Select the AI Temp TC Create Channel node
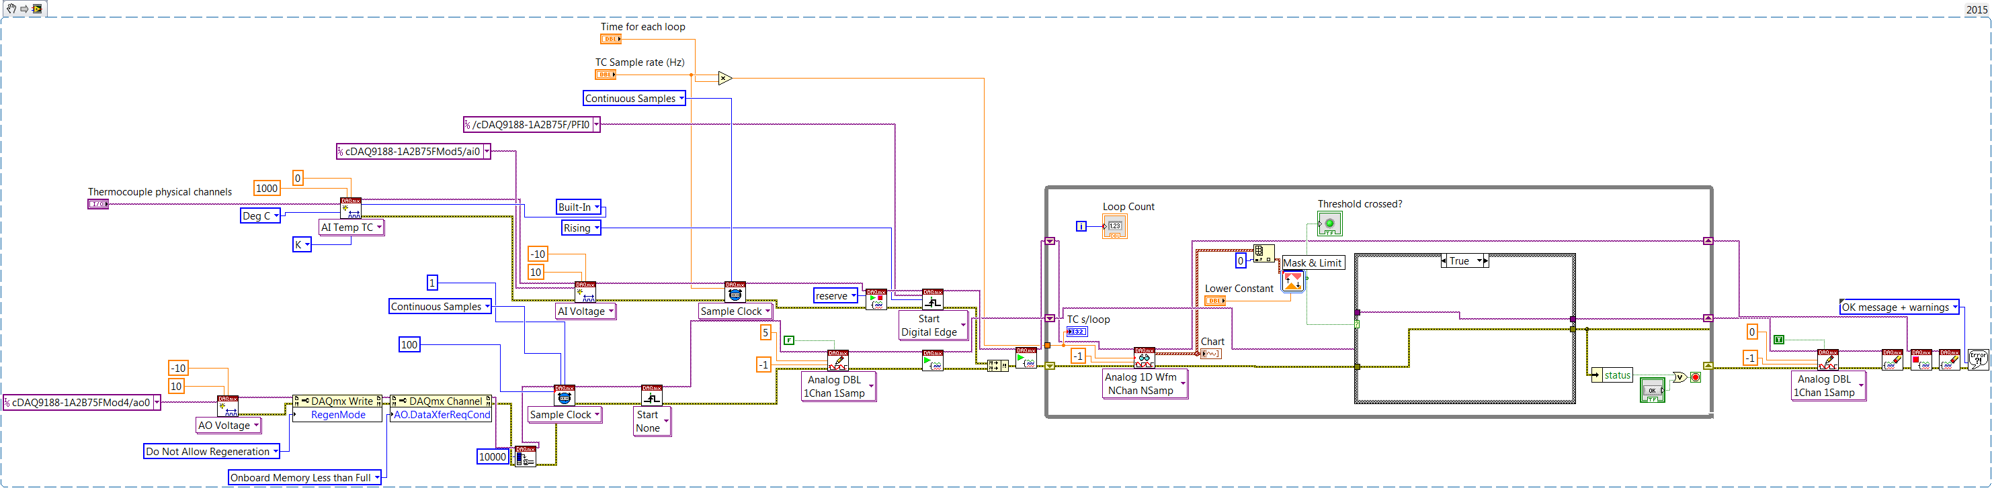The width and height of the screenshot is (1992, 488). tap(350, 207)
